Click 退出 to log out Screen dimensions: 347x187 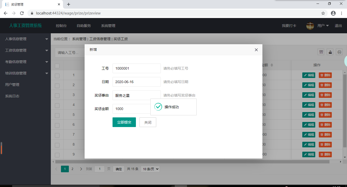[x=338, y=26]
